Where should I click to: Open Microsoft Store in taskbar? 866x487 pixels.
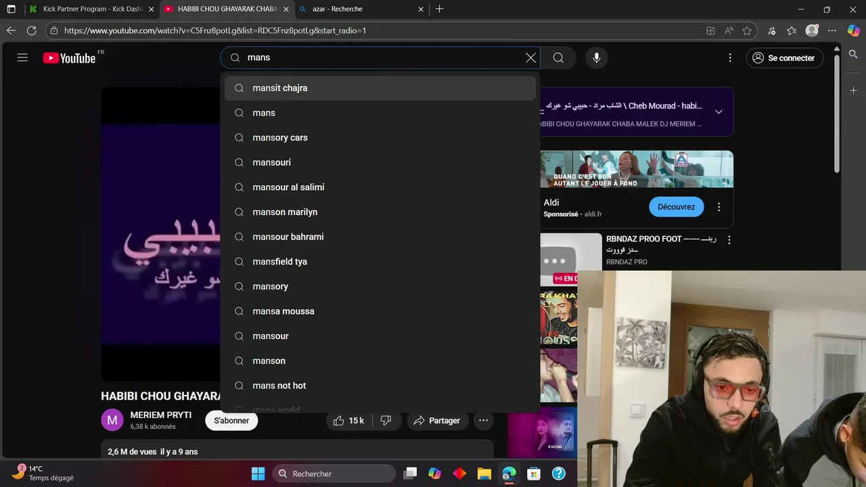[534, 473]
